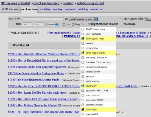The height and width of the screenshot is (117, 151).
Task: Open $600 / 1br Fully Furnished Unit listing
Action: coord(44,112)
